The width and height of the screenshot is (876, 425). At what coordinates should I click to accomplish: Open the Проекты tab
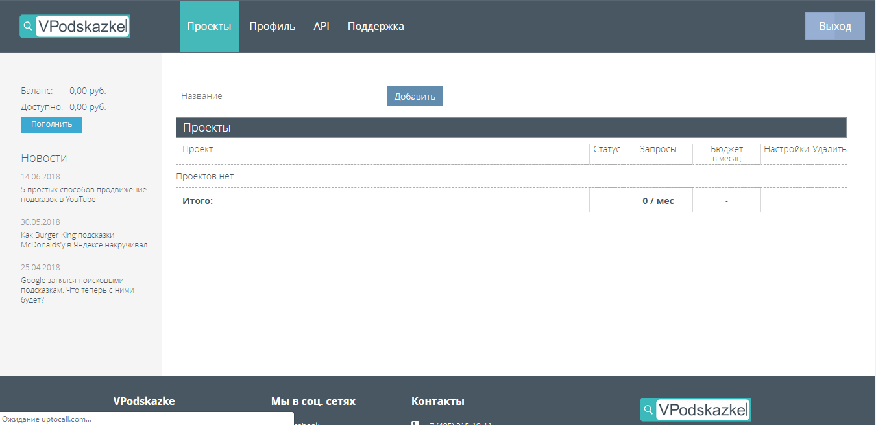click(209, 27)
